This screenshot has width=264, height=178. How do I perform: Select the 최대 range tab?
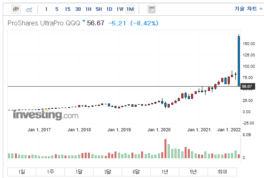(x=222, y=172)
